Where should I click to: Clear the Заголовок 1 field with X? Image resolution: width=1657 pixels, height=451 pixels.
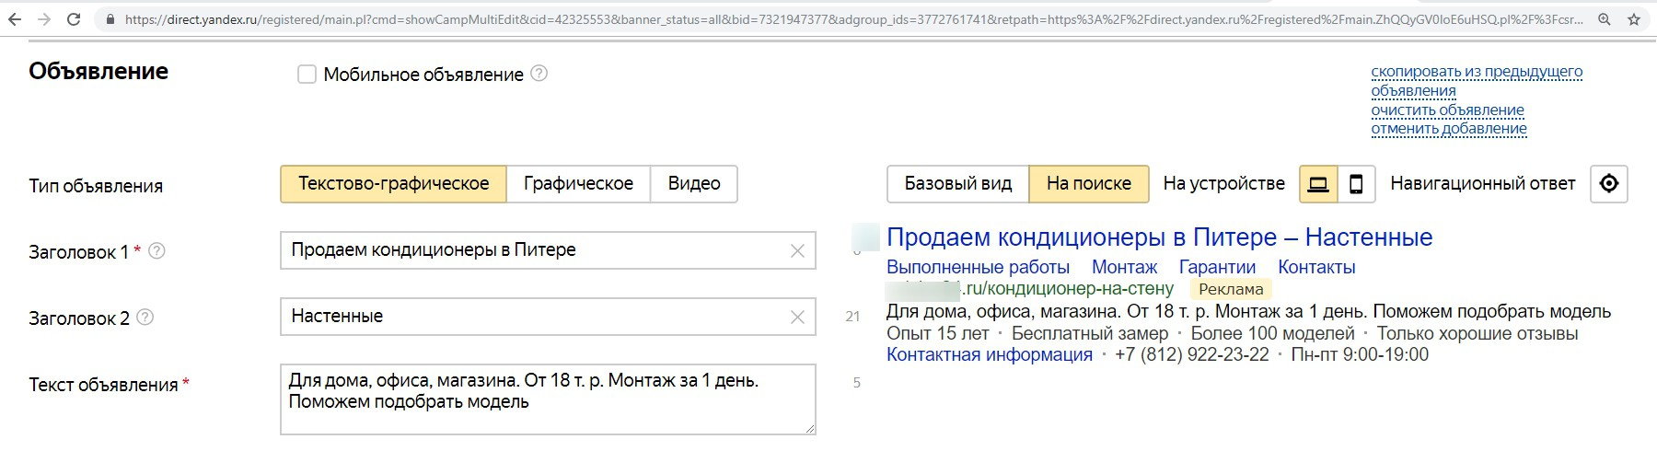(797, 250)
